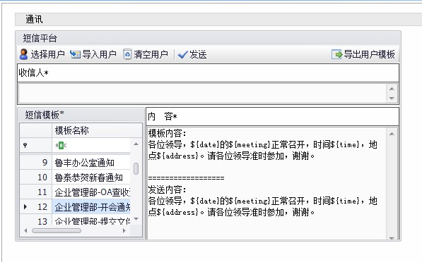422x262 pixels.
Task: Click inside the 收信人 recipients field
Action: coord(202,93)
